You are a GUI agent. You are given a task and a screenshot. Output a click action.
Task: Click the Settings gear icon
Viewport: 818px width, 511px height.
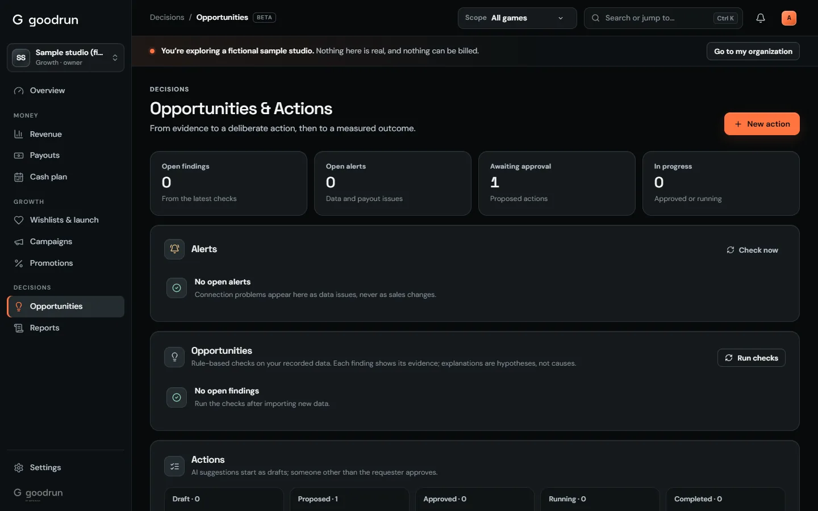point(19,468)
